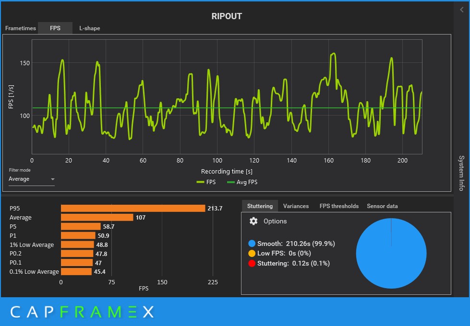Viewport: 470px width, 326px height.
Task: Click the CapFrameX logo
Action: point(82,312)
